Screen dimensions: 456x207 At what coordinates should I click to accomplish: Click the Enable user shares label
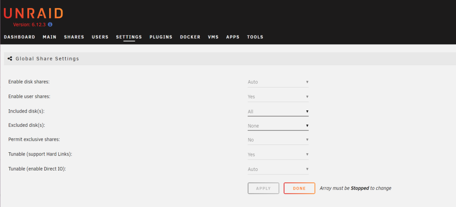tap(29, 96)
